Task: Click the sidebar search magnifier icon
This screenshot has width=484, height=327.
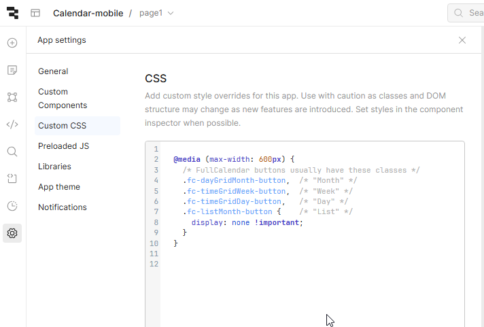Action: tap(12, 152)
